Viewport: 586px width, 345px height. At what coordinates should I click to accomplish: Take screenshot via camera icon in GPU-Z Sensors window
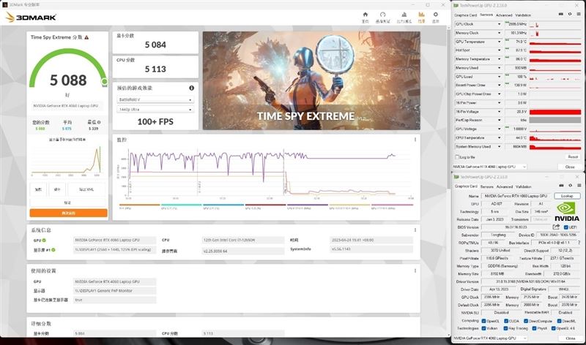[x=560, y=14]
